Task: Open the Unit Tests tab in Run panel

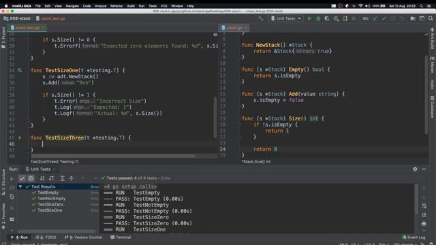Action: (x=40, y=169)
